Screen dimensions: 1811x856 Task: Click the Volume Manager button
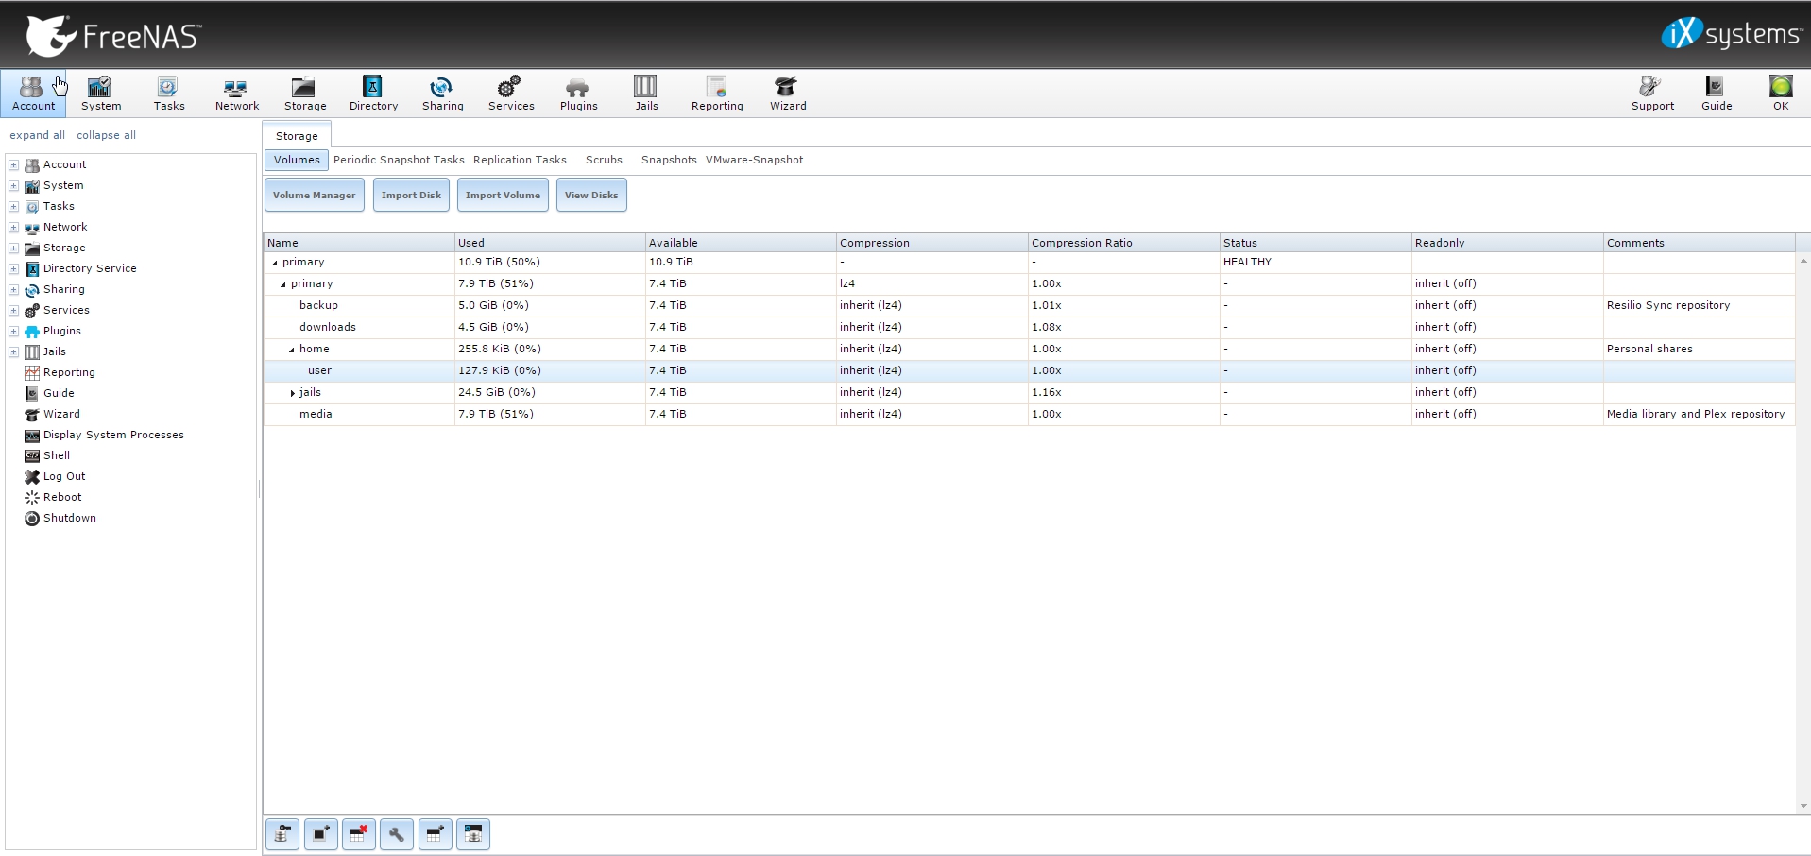click(314, 195)
